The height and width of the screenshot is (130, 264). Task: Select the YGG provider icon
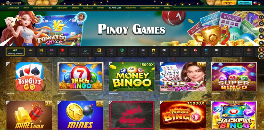point(249,52)
